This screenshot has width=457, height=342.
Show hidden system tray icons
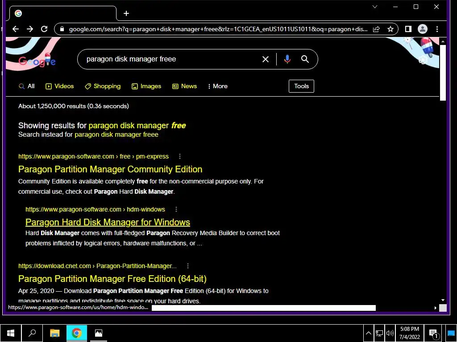click(x=368, y=333)
